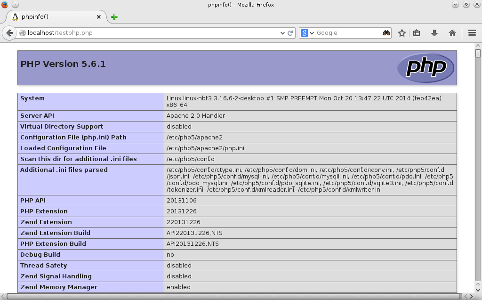This screenshot has width=482, height=300.
Task: Choose search engine via Google icon dropdown
Action: click(307, 33)
